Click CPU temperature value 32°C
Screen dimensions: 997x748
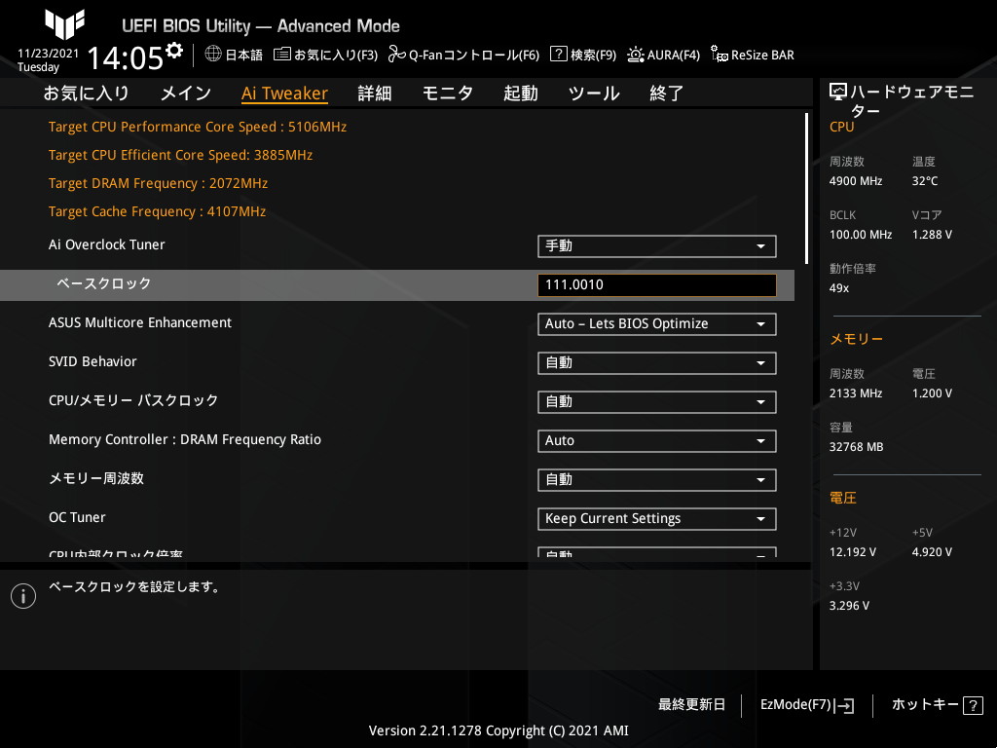click(x=925, y=181)
